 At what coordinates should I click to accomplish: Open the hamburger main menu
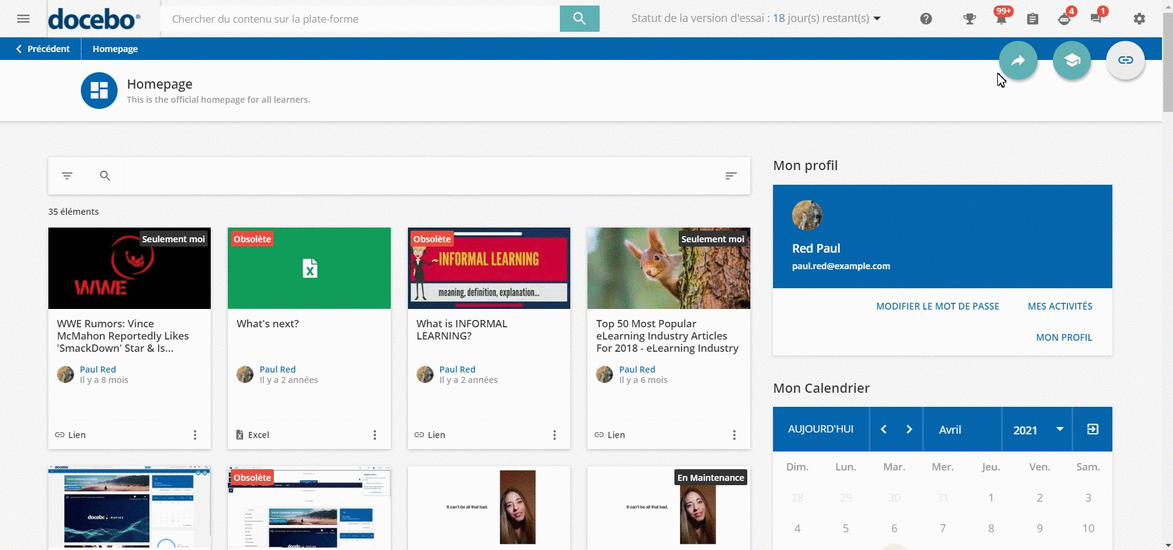point(23,18)
